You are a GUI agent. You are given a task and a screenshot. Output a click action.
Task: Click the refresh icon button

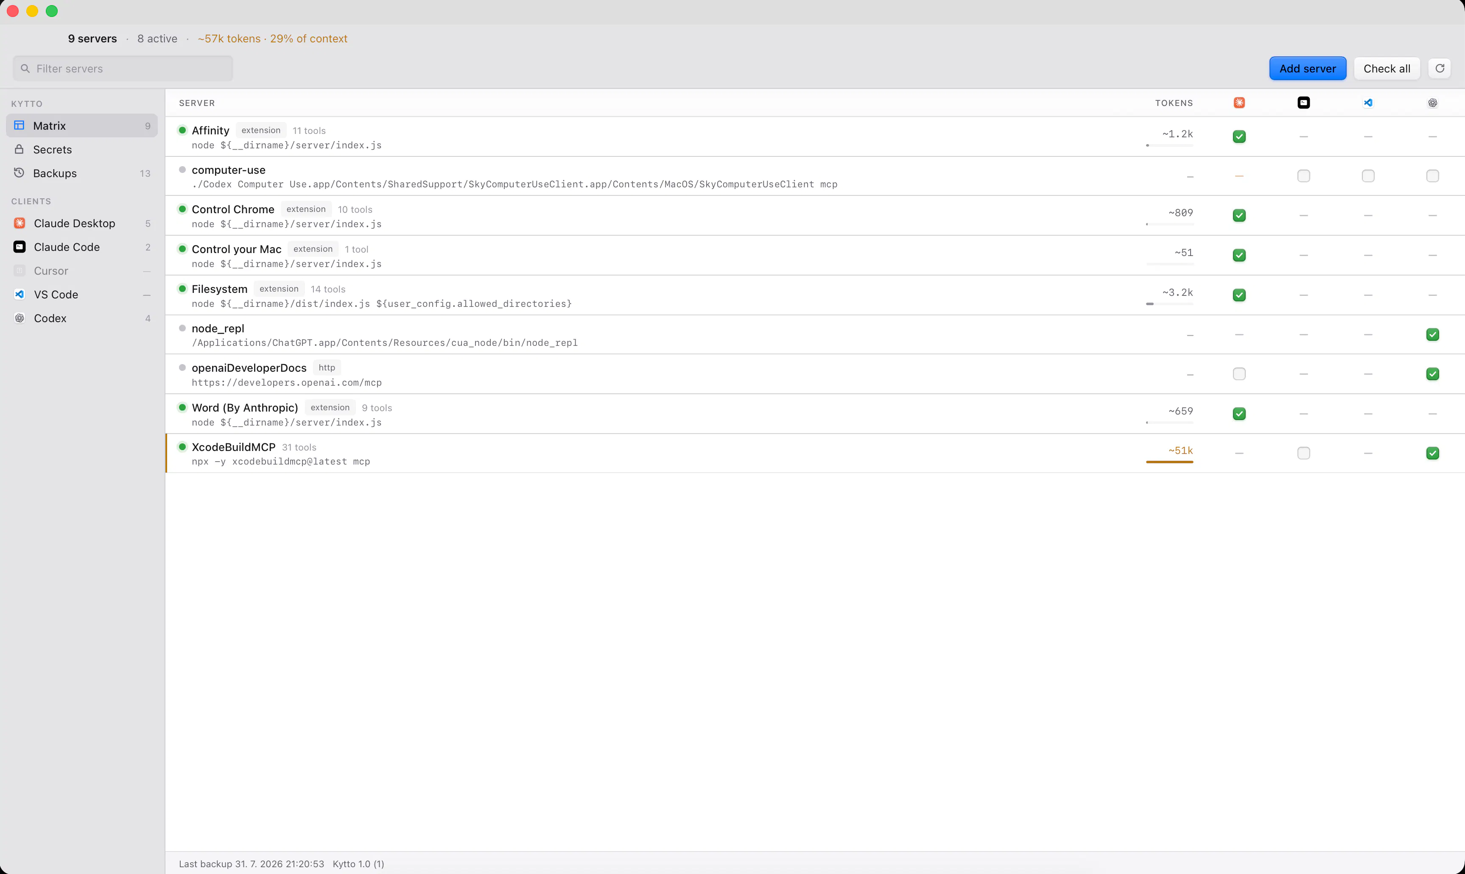click(1440, 68)
